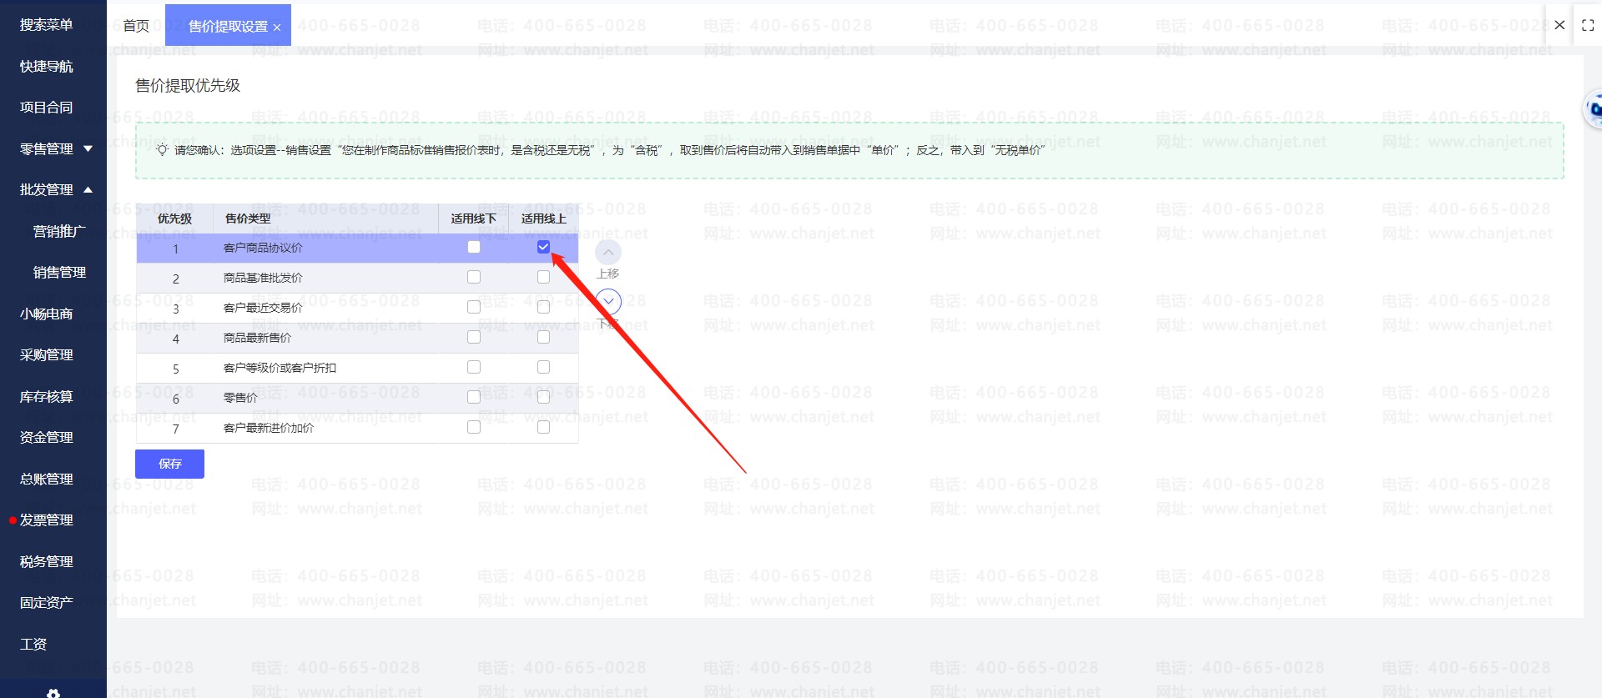The width and height of the screenshot is (1602, 698).
Task: Select the 售价提取设置 tab
Action: tap(228, 26)
